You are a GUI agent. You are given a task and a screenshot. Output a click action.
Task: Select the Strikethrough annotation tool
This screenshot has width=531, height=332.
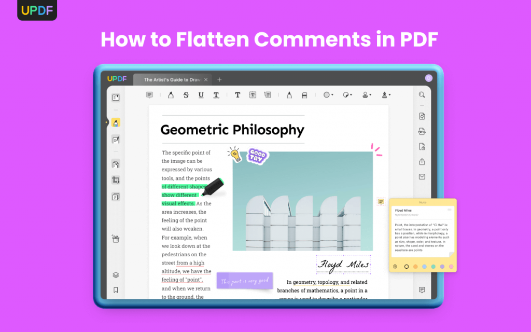(186, 95)
